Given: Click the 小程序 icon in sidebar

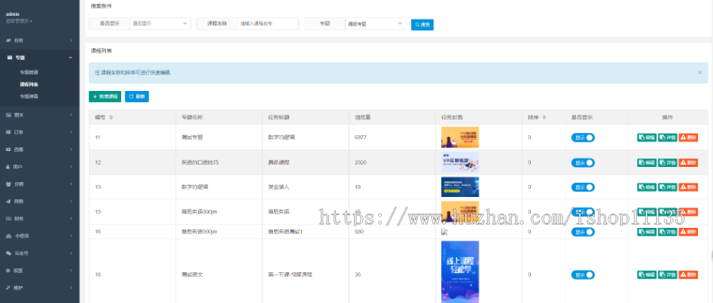Looking at the screenshot, I should coord(8,236).
